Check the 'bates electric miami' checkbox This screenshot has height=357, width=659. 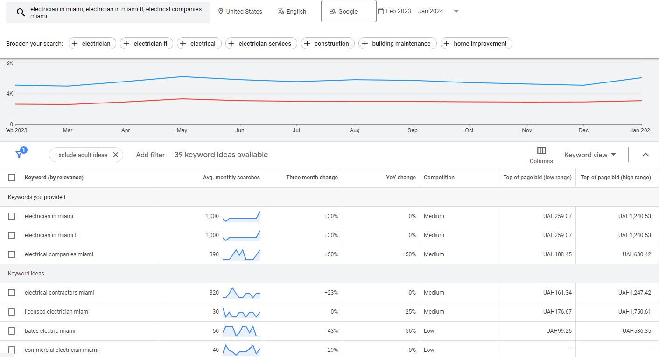(12, 331)
